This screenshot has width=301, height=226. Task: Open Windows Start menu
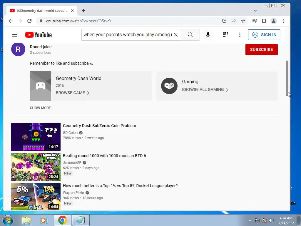tap(8, 220)
